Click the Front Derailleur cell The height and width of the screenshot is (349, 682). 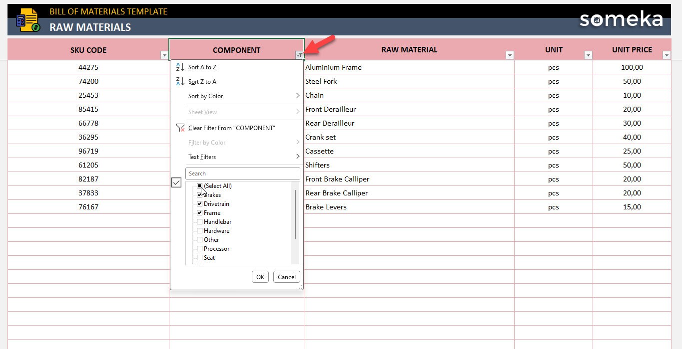(x=409, y=109)
